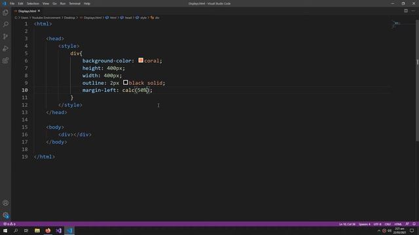Open the Explorer view in activity bar
The height and width of the screenshot is (235, 419).
(5, 12)
